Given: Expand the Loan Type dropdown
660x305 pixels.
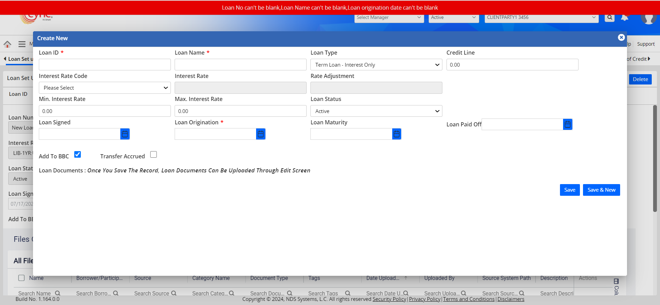Looking at the screenshot, I should click(x=376, y=65).
